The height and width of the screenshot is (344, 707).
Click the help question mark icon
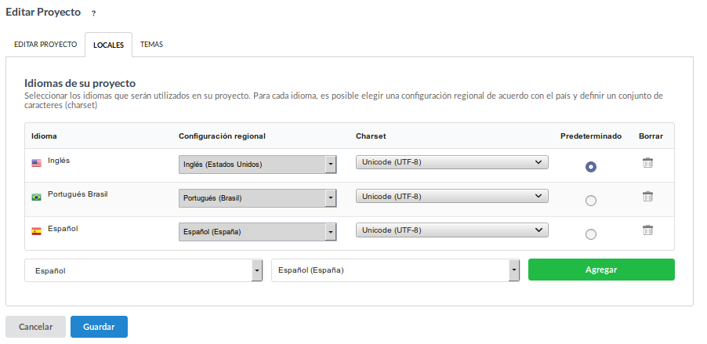coord(93,13)
